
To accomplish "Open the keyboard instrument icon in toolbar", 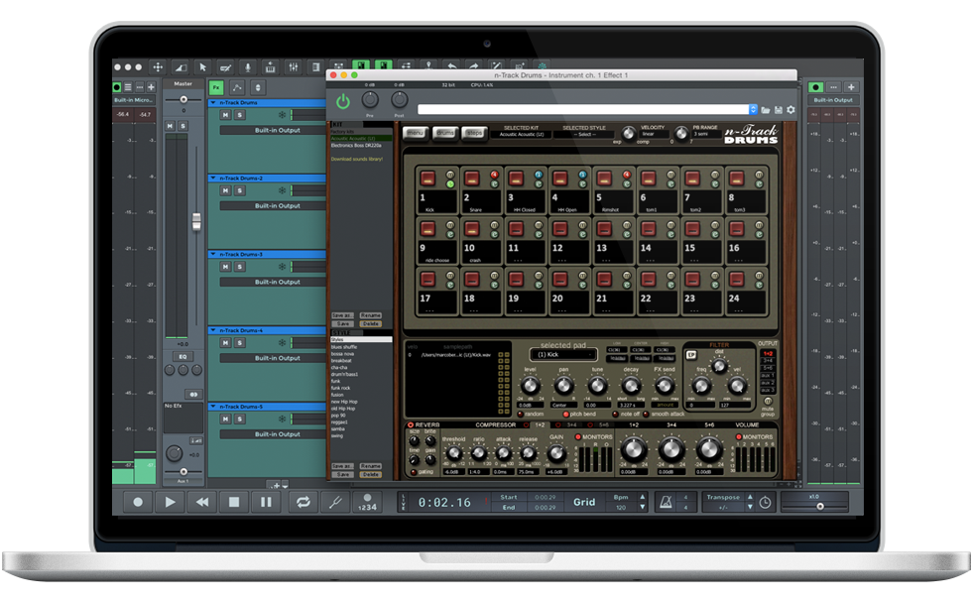I will click(270, 66).
